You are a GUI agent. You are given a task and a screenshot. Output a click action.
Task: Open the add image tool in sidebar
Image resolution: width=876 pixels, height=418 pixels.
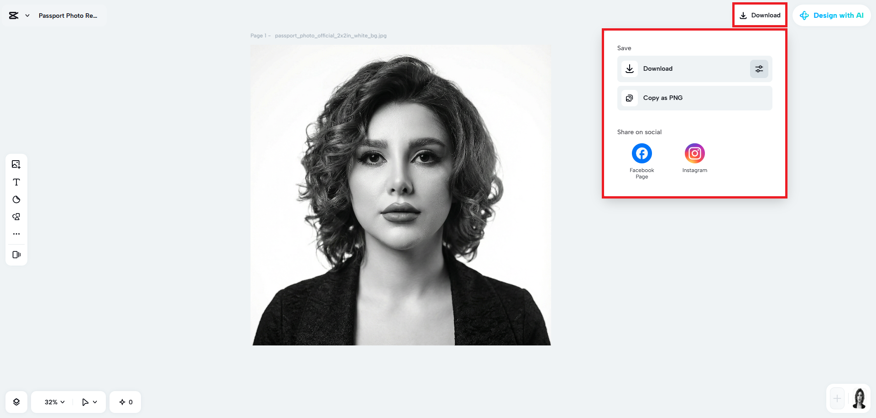pyautogui.click(x=16, y=164)
